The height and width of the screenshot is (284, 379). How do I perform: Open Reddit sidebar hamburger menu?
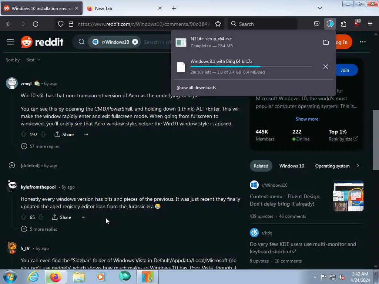click(x=10, y=42)
